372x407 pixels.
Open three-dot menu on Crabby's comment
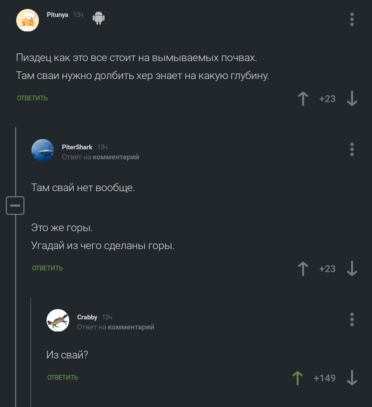[352, 319]
